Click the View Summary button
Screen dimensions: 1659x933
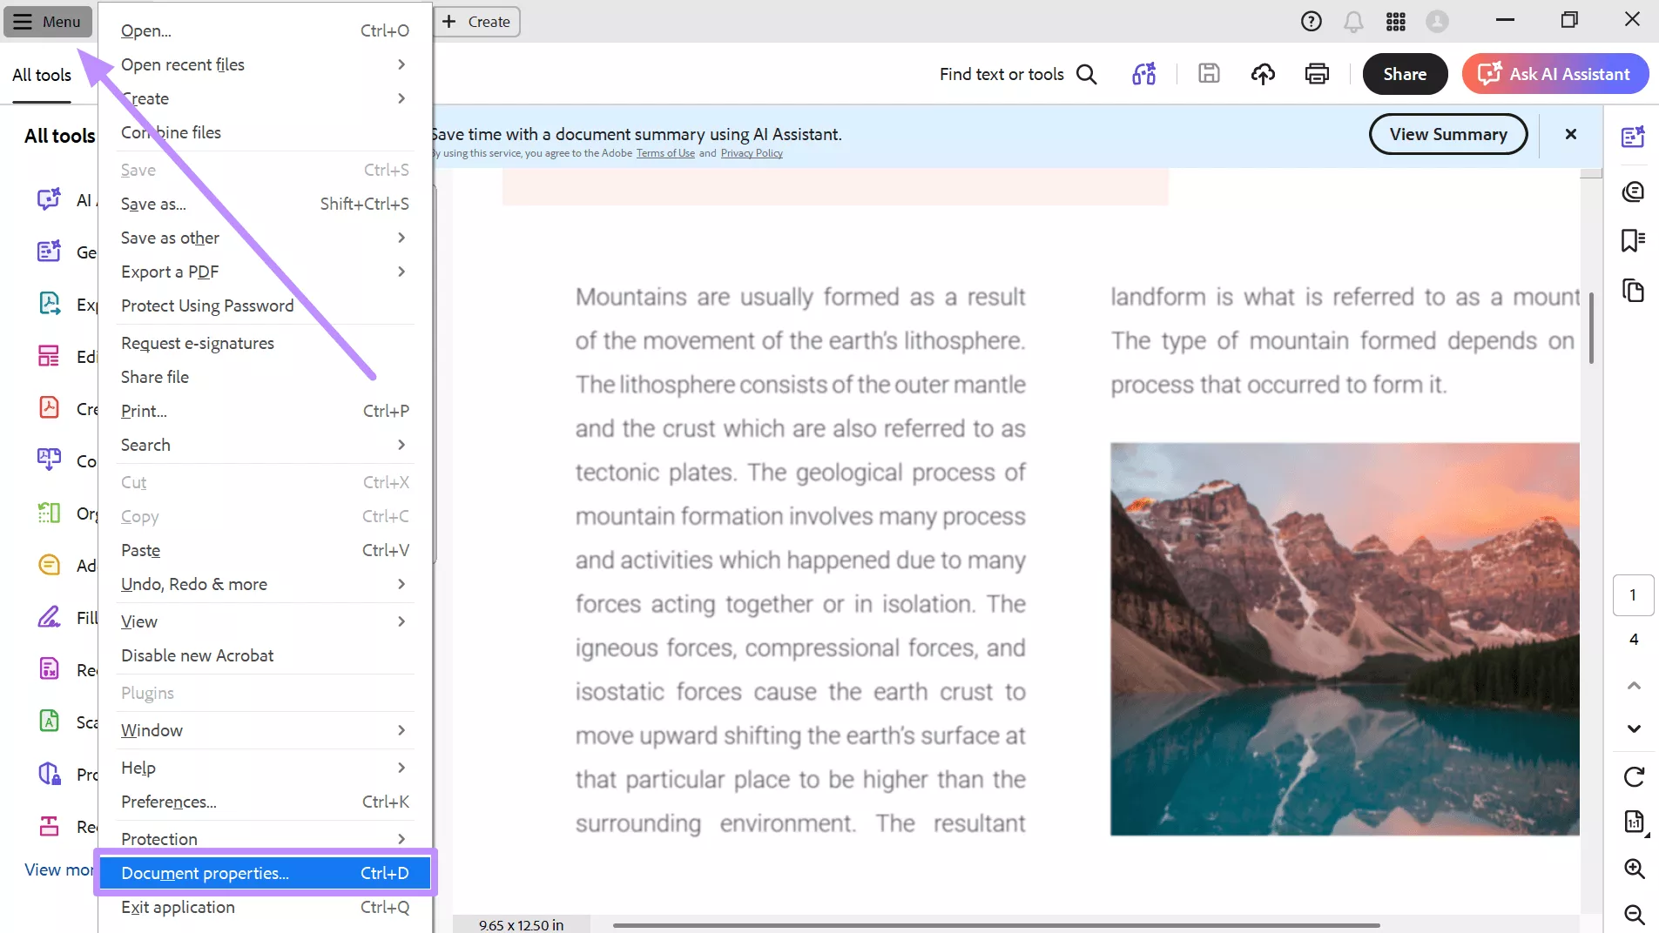click(x=1448, y=134)
